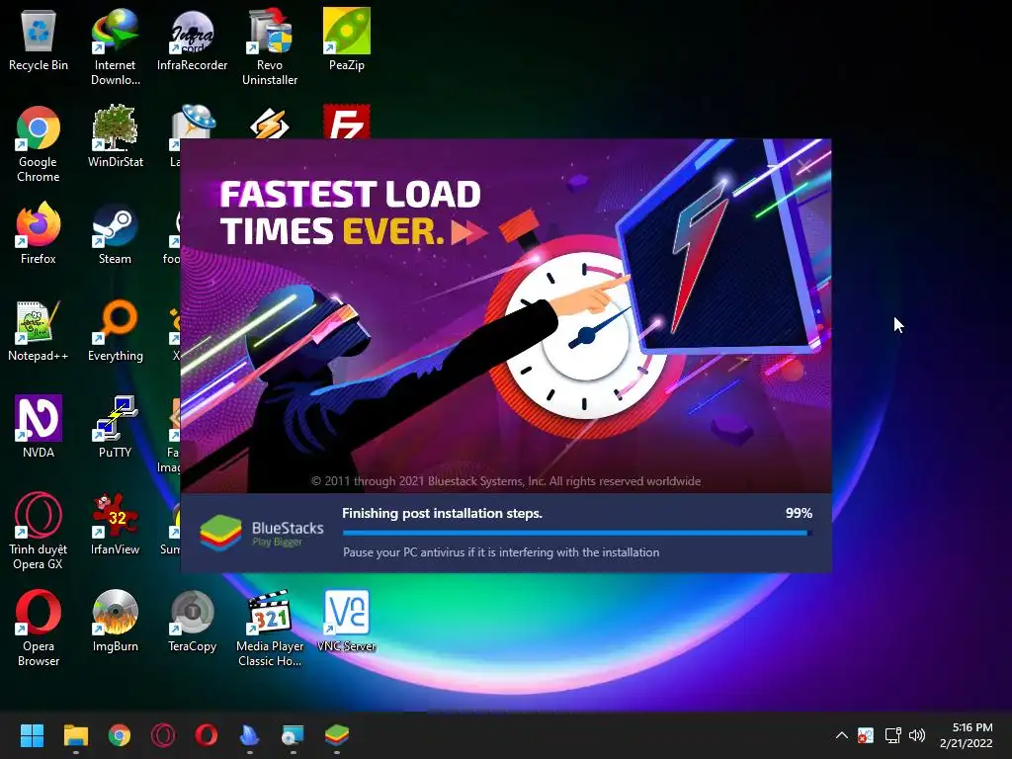Click the 99% progress percentage
Image resolution: width=1012 pixels, height=759 pixels.
coord(799,513)
